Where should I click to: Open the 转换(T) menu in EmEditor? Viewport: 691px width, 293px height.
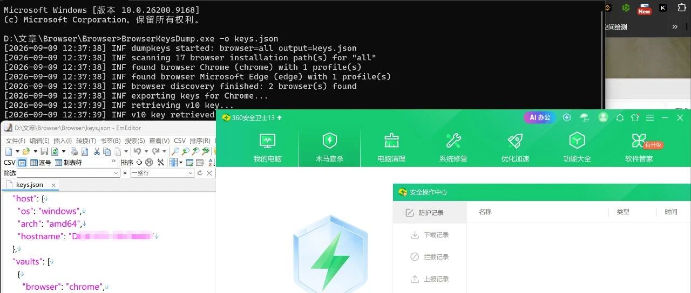point(86,141)
